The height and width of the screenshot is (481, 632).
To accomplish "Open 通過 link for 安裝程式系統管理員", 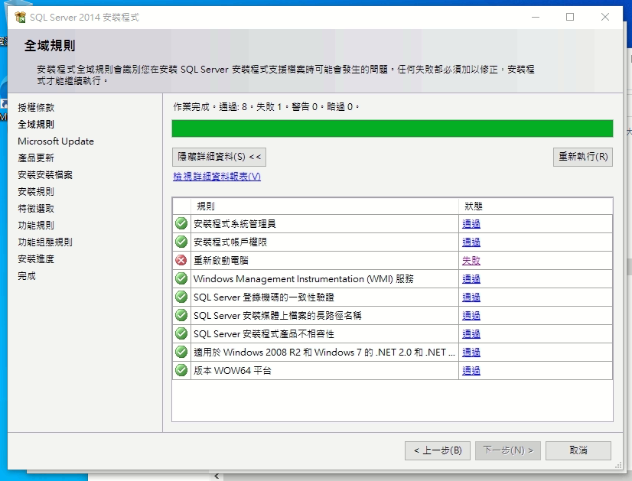I will point(471,224).
